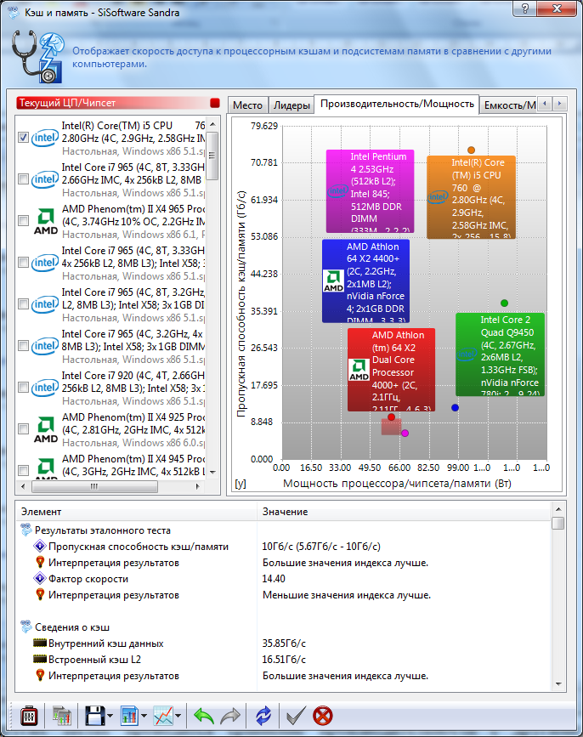Check Core i7 965 (4C, 3.2GHz, 4x checkbox
Screen dimensions: 583x737
click(x=24, y=345)
